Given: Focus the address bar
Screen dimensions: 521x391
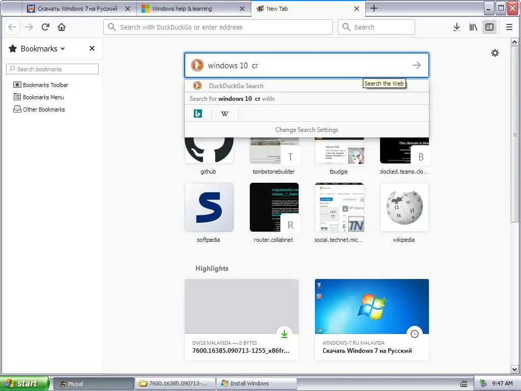Looking at the screenshot, I should click(x=218, y=27).
